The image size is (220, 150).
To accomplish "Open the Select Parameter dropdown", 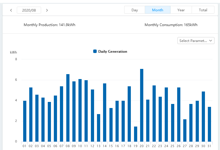I will point(196,41).
